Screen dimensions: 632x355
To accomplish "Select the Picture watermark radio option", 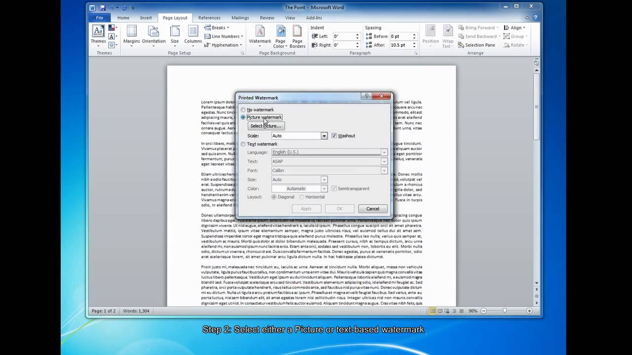I will click(x=261, y=117).
